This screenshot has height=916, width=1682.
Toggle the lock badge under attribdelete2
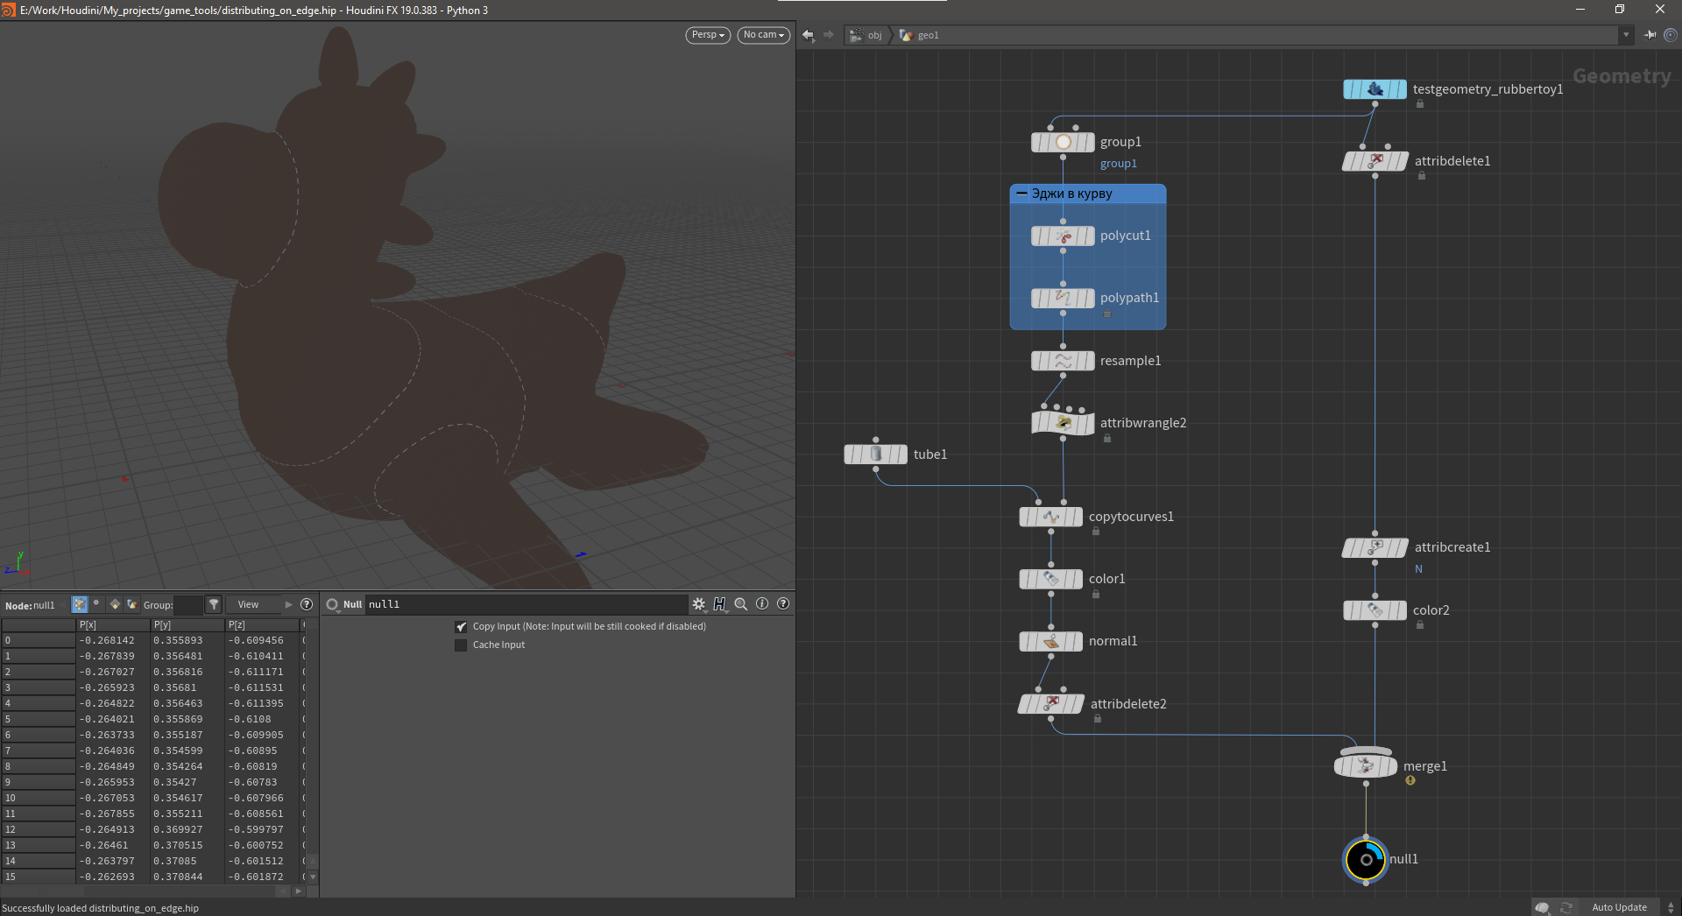(x=1098, y=719)
